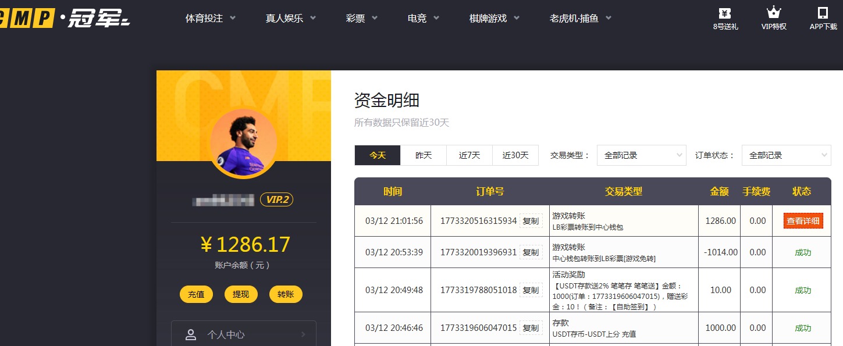Open the 彩票 menu chevron
The width and height of the screenshot is (843, 346).
(374, 18)
